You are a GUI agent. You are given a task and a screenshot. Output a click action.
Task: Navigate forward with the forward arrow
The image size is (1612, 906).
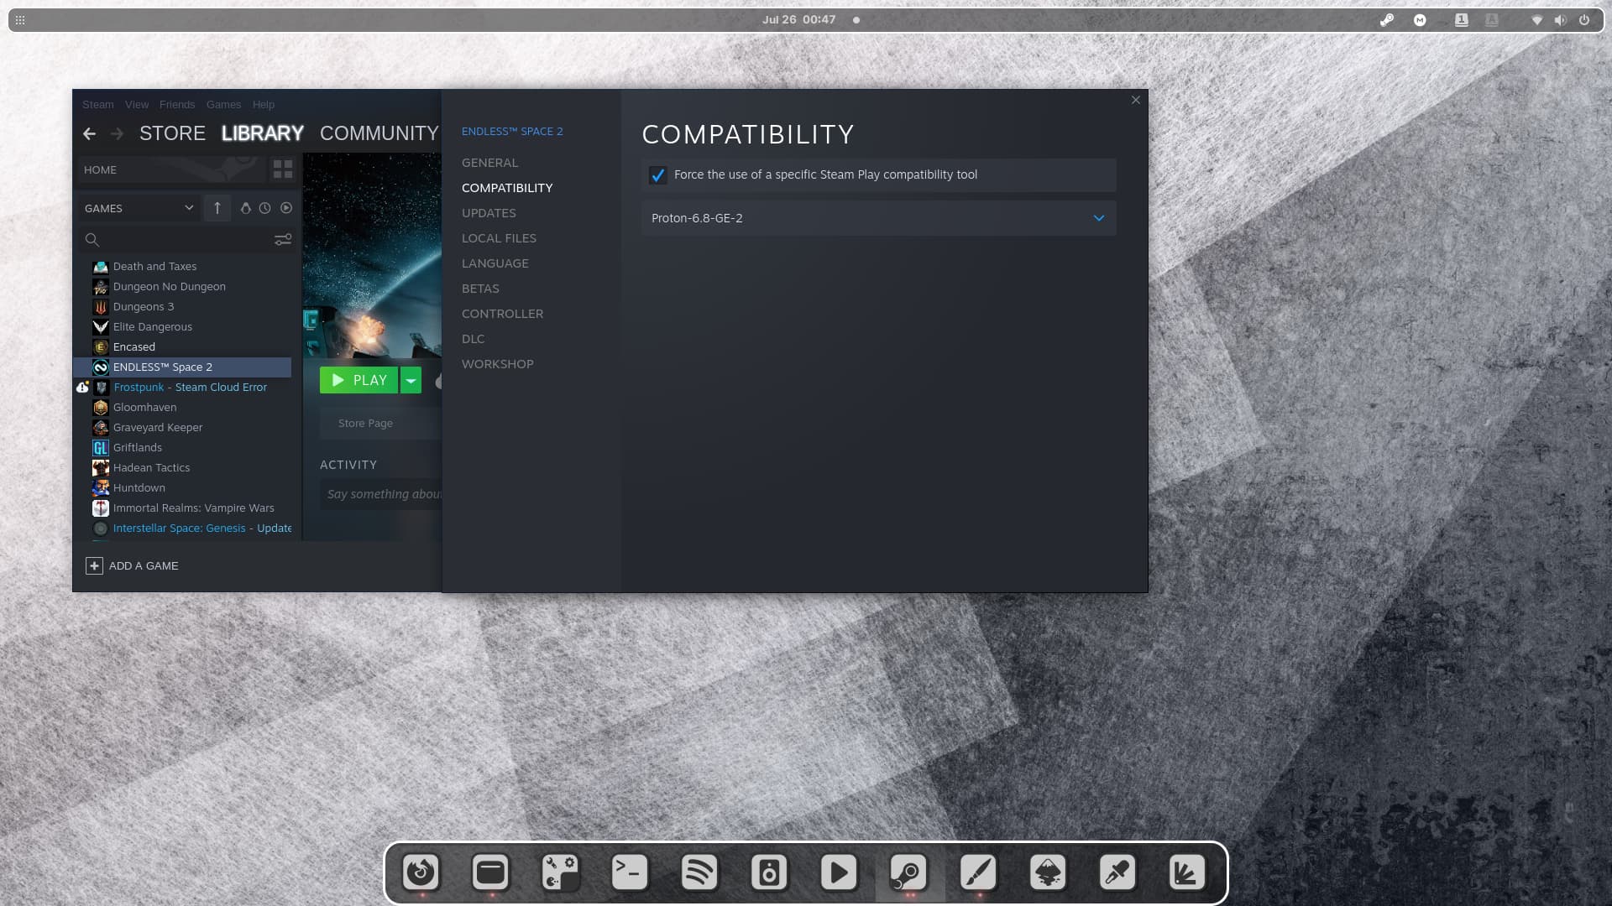point(117,133)
